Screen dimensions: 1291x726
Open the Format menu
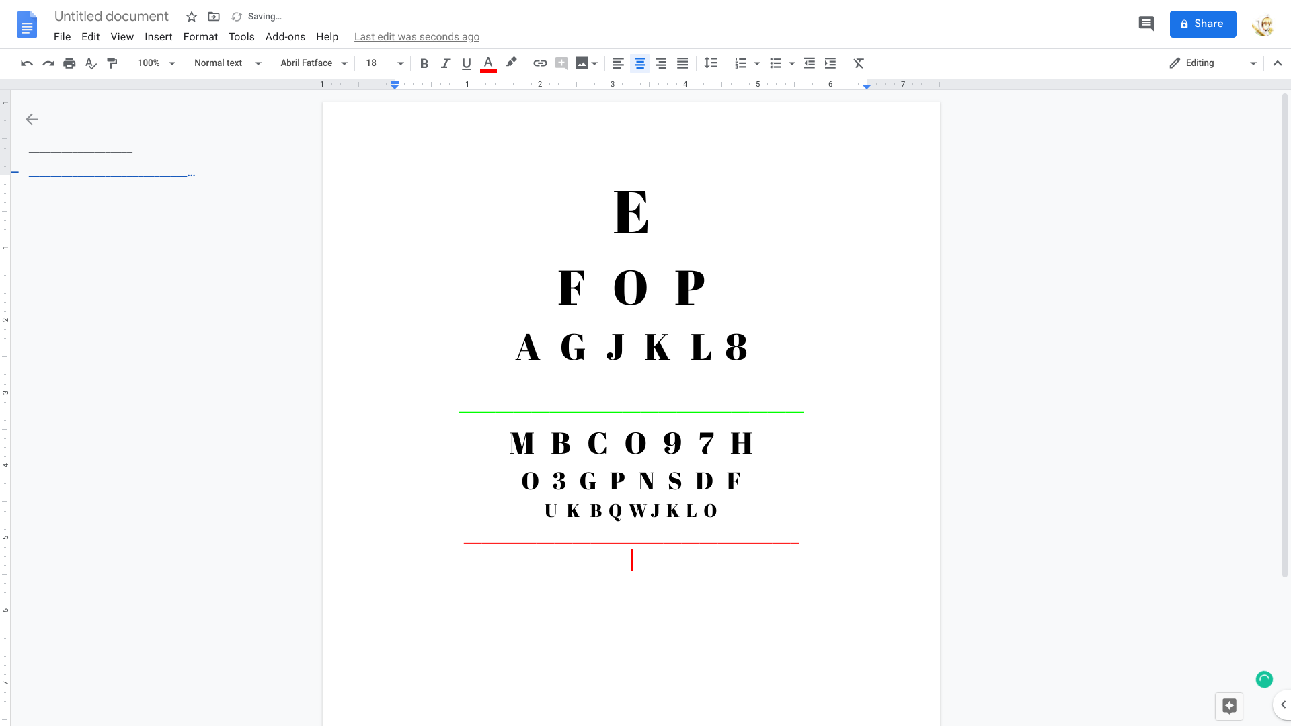click(200, 36)
